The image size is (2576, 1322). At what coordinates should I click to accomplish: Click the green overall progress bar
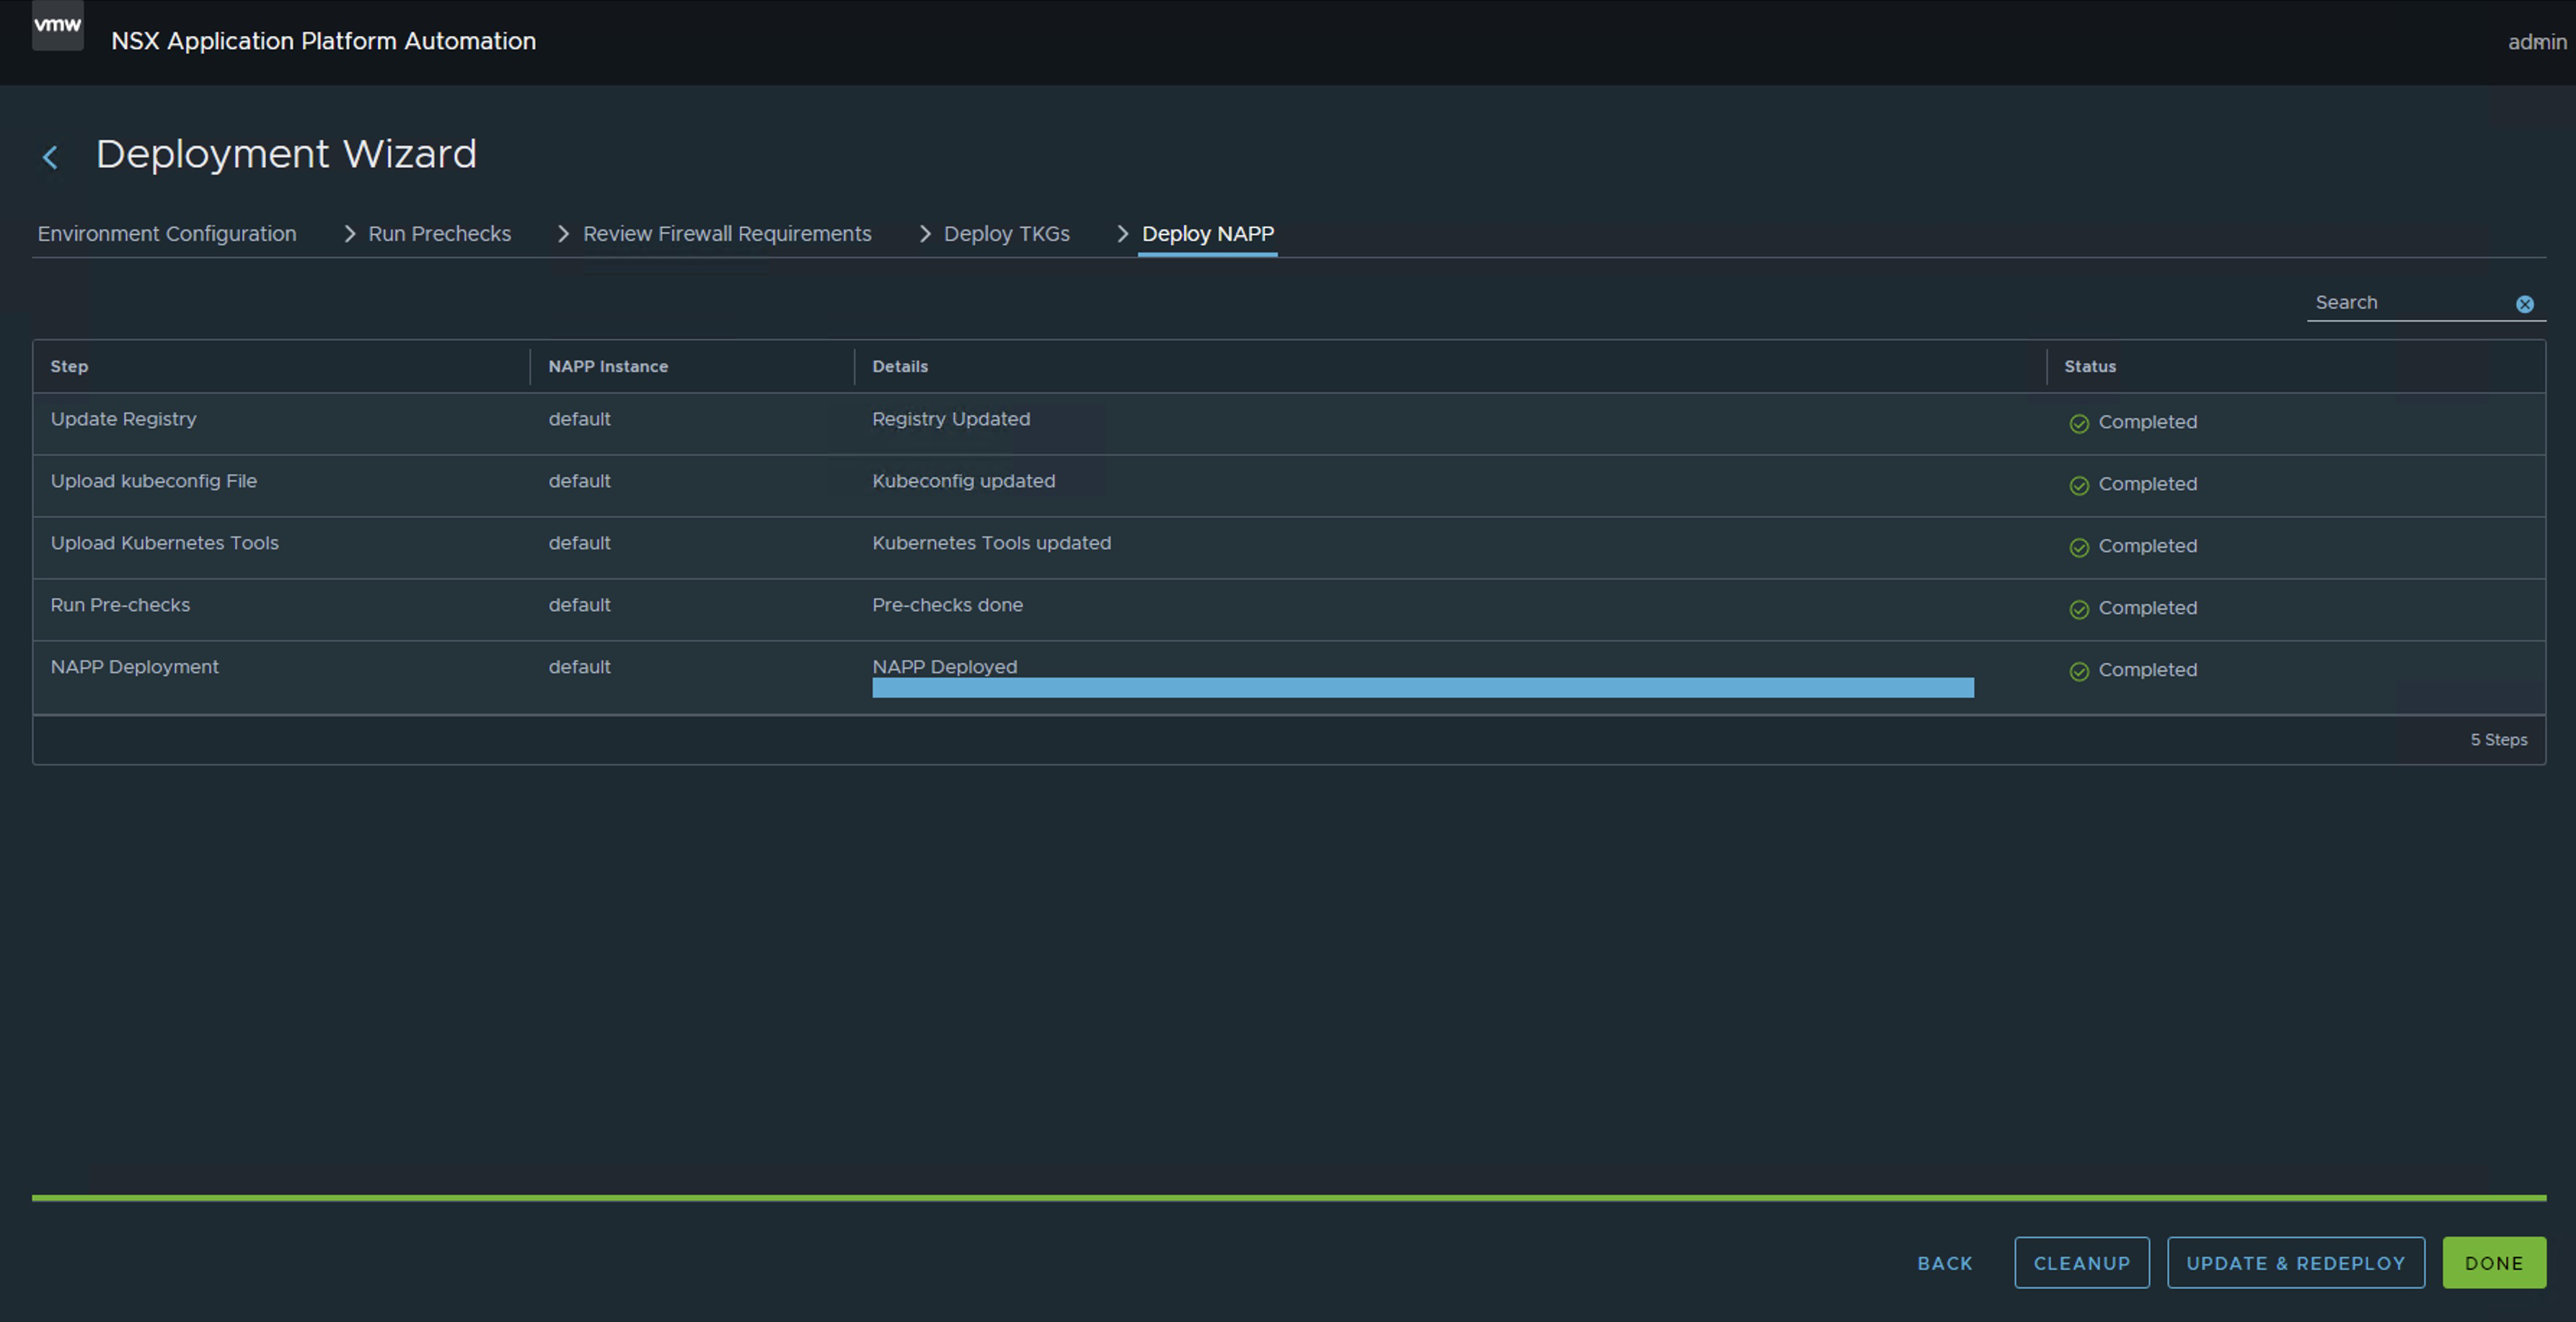click(x=1289, y=1197)
